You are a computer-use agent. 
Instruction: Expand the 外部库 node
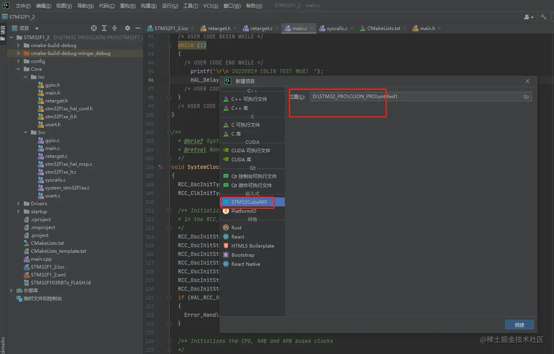point(11,291)
